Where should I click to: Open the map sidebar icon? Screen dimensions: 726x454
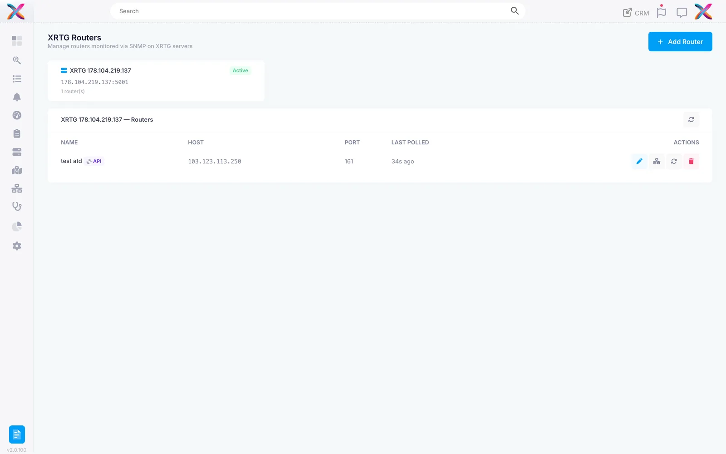tap(17, 170)
